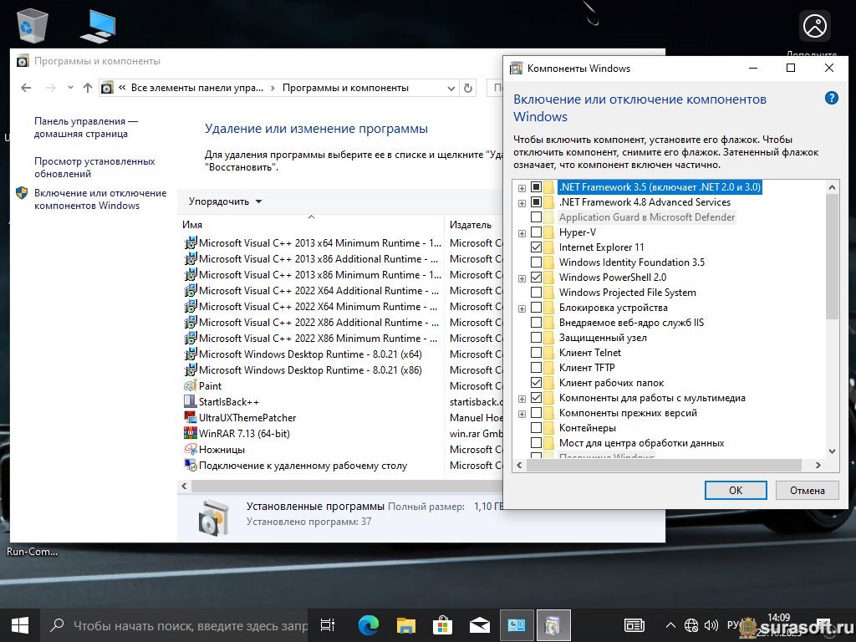Open File Explorer from the taskbar
Screen dimensions: 856x642
[x=406, y=624]
